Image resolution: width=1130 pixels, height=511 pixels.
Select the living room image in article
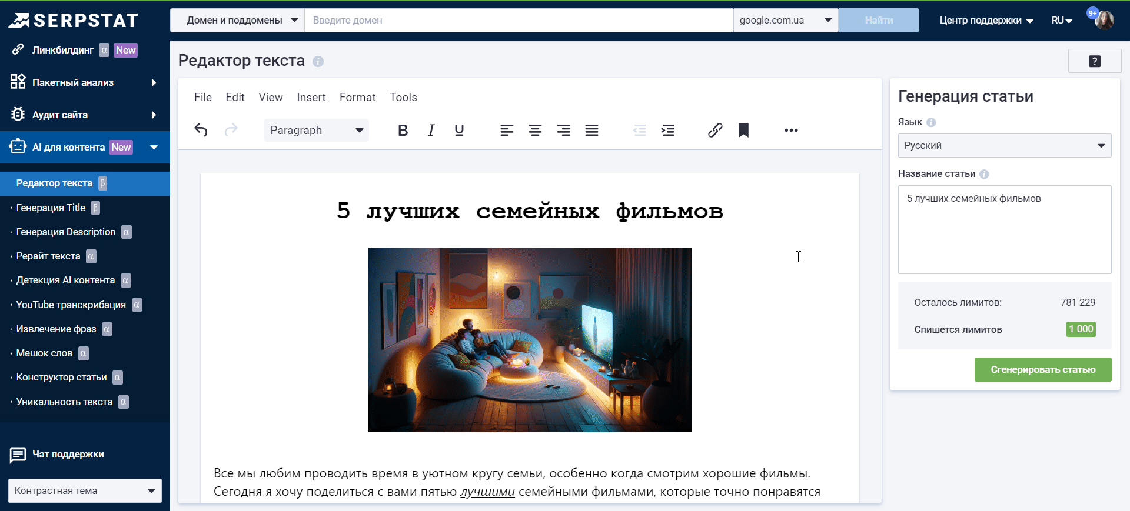coord(530,340)
